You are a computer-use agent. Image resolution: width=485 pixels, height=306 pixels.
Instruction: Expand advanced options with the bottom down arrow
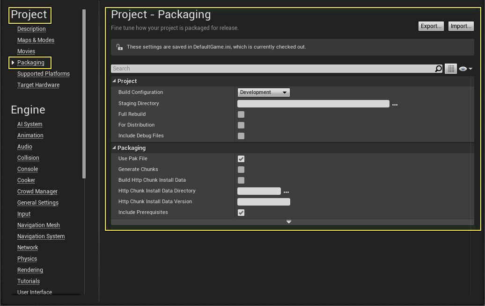289,221
